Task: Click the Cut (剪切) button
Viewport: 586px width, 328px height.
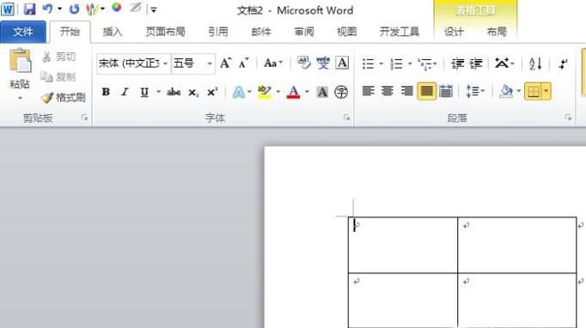Action: tap(58, 57)
